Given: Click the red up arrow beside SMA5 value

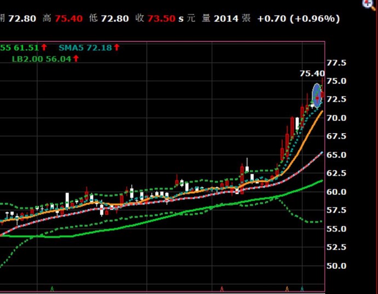Looking at the screenshot, I should tap(117, 48).
